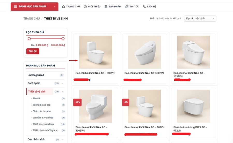Click the (26) count beside Gạch ốp lát

point(57,83)
